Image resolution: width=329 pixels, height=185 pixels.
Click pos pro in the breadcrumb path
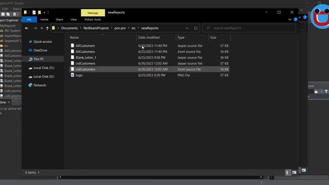[x=120, y=28]
